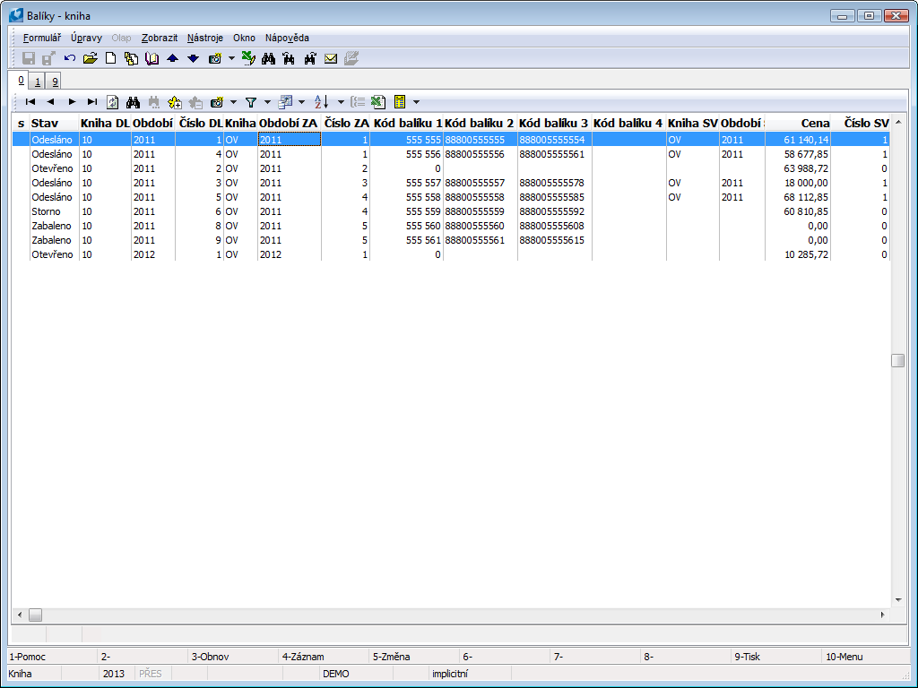Screen dimensions: 918x688
Task: Click the Excel export icon
Action: coord(378,102)
